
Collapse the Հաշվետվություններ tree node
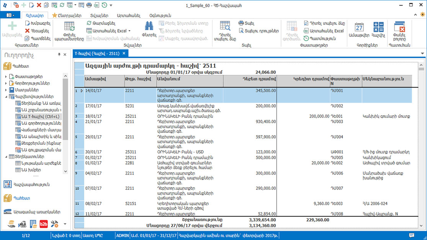[6, 97]
